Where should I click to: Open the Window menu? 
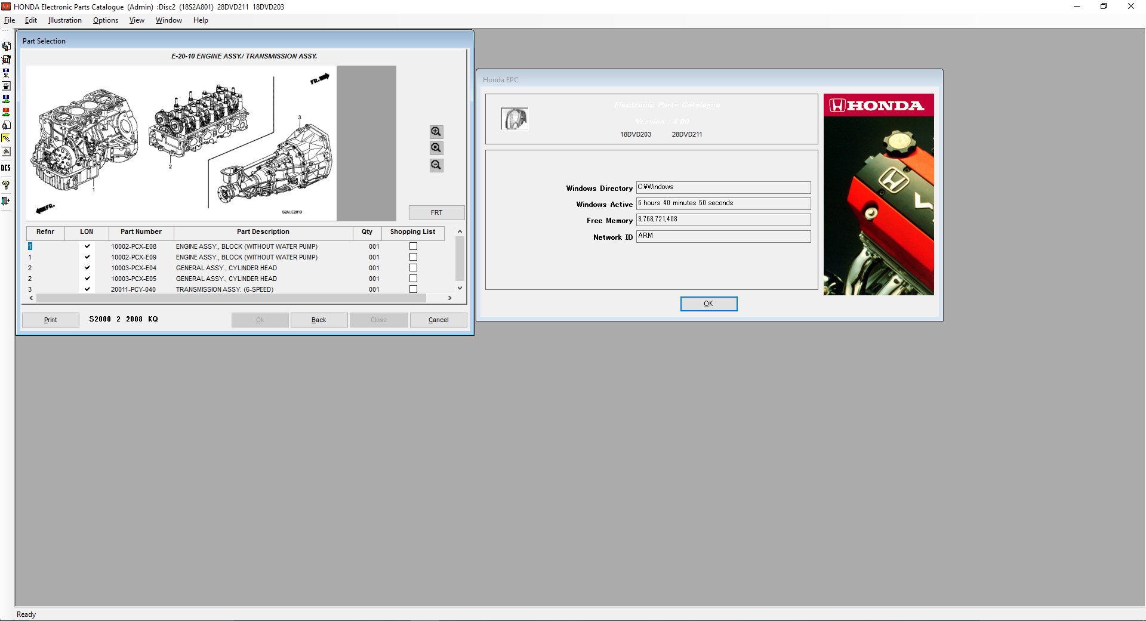[169, 20]
